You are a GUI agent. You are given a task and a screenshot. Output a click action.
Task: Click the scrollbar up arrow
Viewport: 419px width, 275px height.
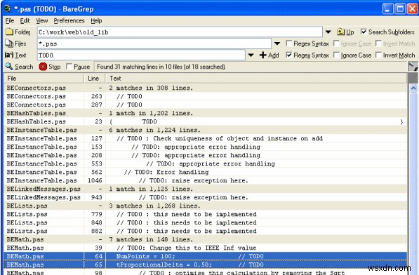click(413, 88)
